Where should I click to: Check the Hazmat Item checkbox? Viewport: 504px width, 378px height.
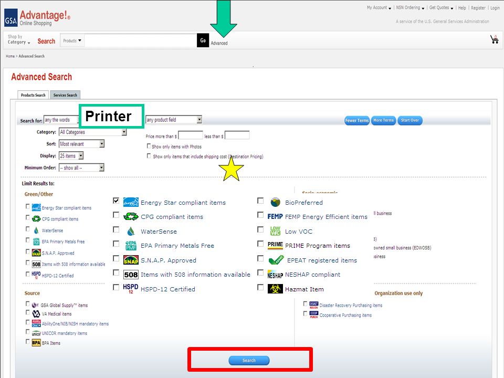click(x=261, y=287)
